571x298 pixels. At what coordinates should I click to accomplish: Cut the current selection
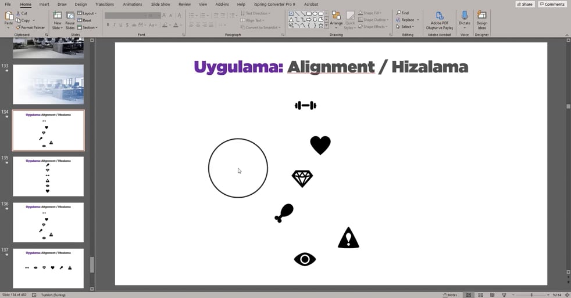(x=22, y=13)
